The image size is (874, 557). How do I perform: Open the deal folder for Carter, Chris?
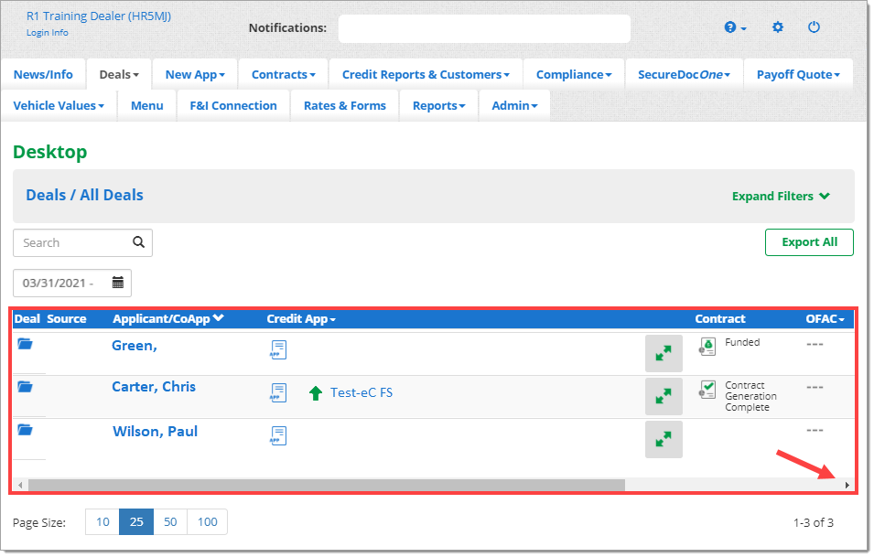click(x=25, y=387)
